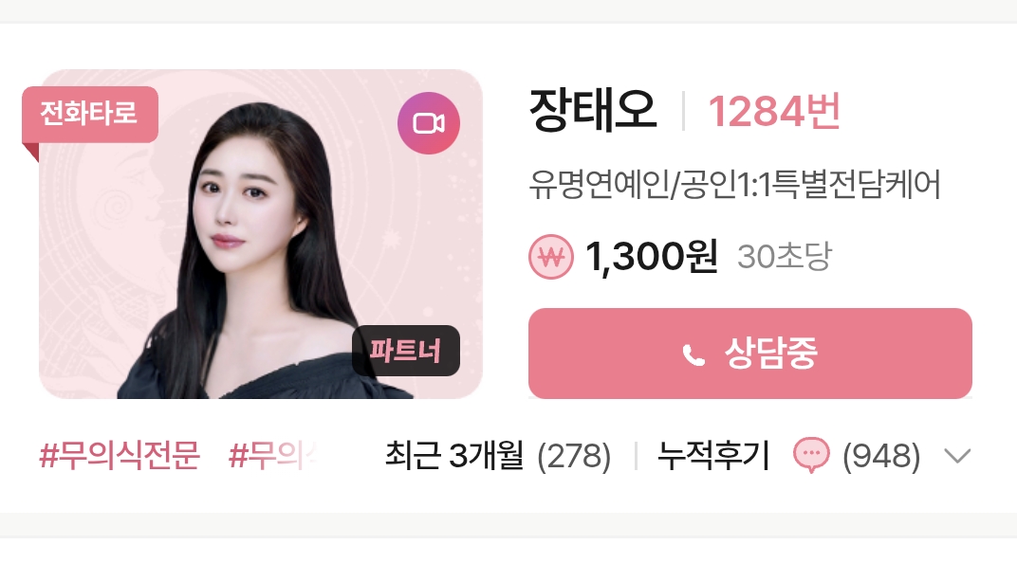
Task: Select the counselor number 1284번
Action: (774, 112)
